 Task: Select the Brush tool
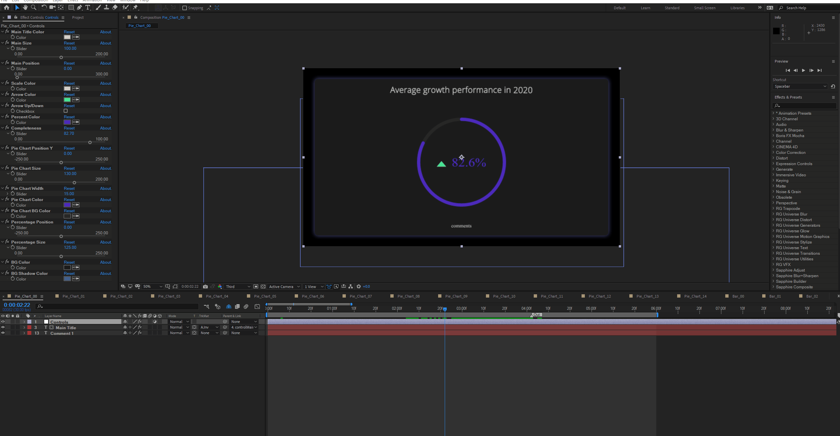98,7
